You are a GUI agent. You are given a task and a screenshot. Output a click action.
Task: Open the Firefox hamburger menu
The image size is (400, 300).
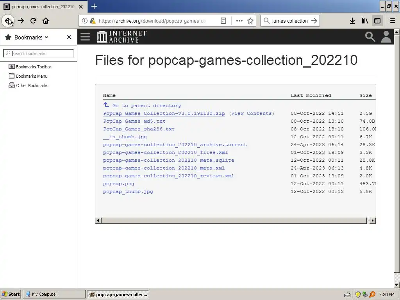[x=392, y=21]
